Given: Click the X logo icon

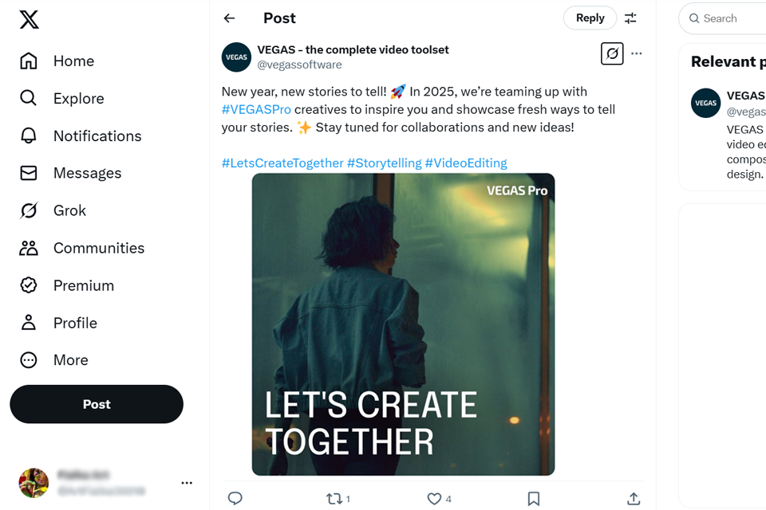Looking at the screenshot, I should pyautogui.click(x=29, y=20).
